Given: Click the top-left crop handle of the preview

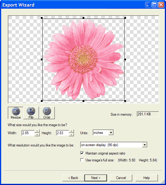Looking at the screenshot, I should click(x=42, y=18).
